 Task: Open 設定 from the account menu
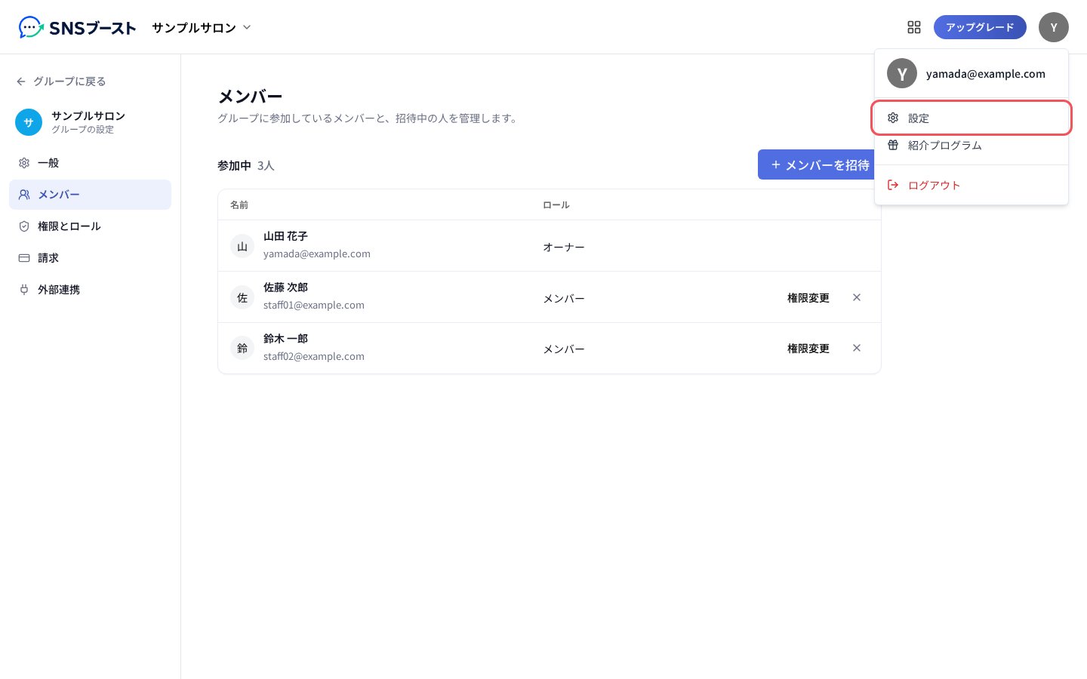pyautogui.click(x=972, y=118)
